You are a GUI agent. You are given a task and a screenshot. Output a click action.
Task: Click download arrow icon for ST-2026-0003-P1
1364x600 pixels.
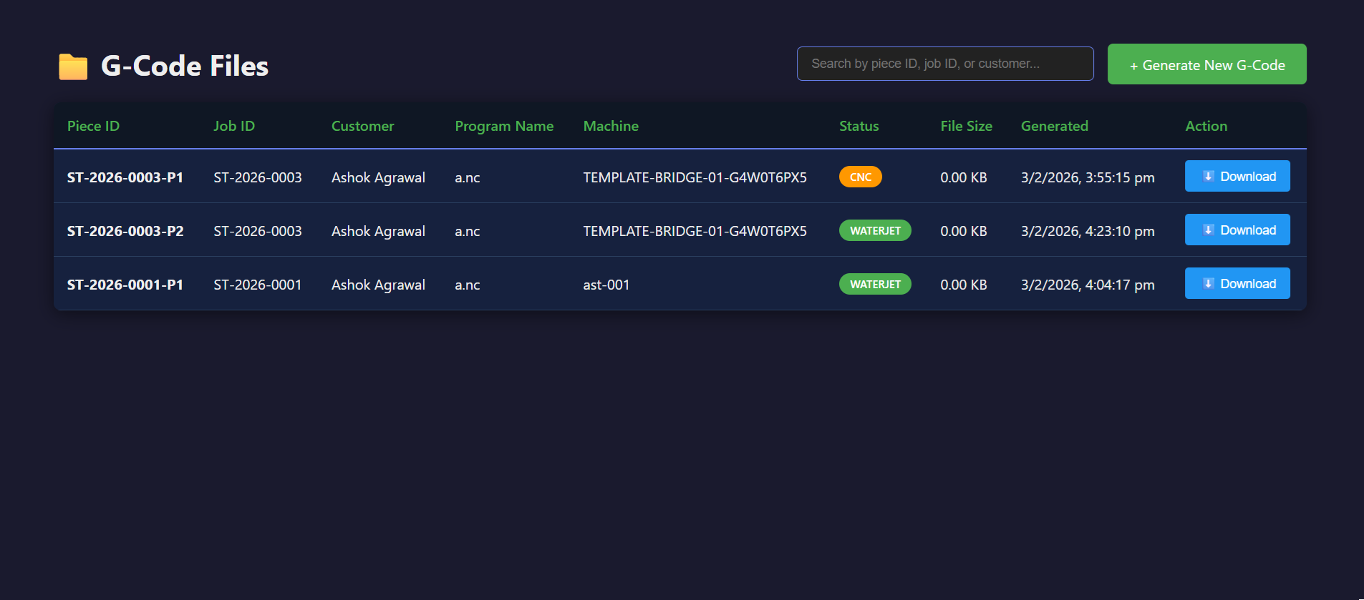pyautogui.click(x=1208, y=177)
